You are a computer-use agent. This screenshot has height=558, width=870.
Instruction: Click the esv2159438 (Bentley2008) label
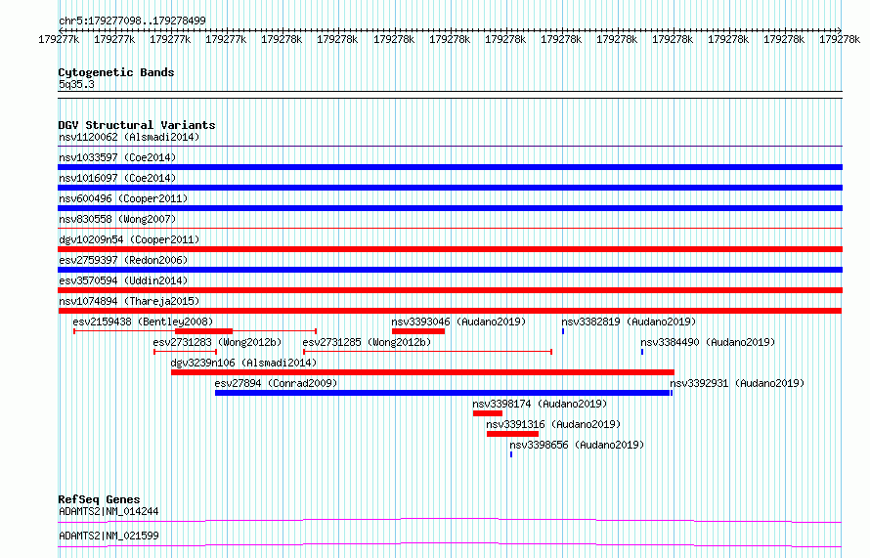point(143,322)
